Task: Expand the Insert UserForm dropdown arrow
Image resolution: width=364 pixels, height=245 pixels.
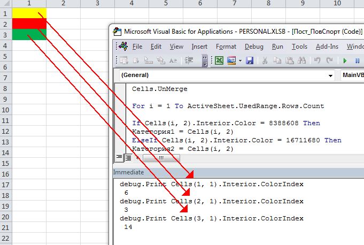Action: tap(240, 61)
